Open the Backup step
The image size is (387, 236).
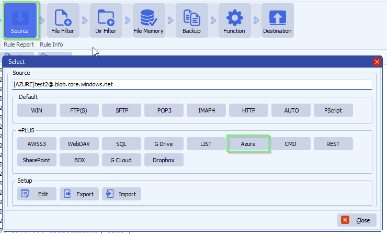(191, 20)
